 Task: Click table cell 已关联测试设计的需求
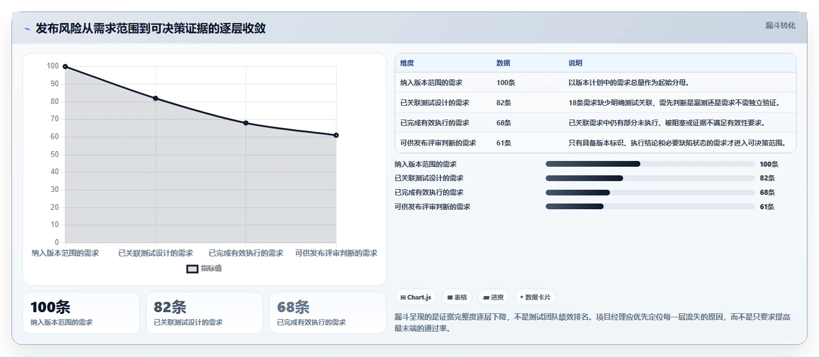click(435, 103)
